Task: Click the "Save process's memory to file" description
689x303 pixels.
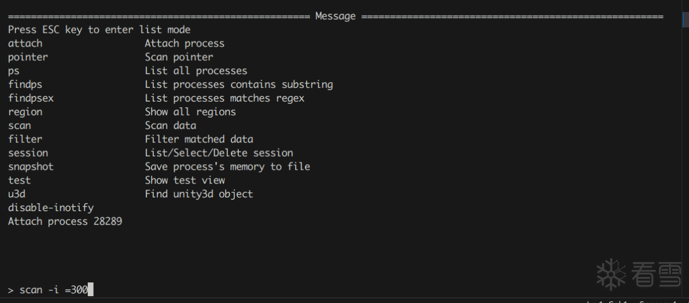Action: point(227,166)
